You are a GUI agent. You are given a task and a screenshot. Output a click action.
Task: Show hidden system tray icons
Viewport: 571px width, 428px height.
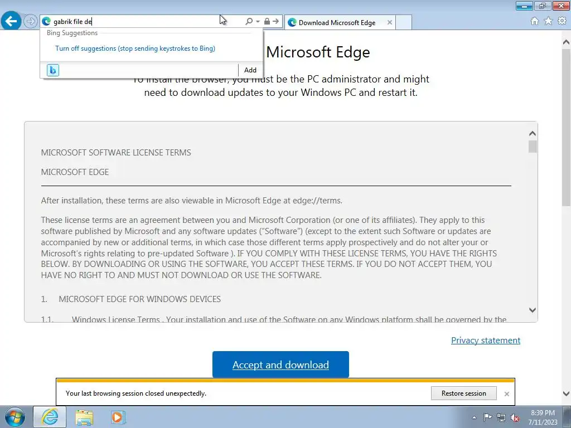click(x=474, y=417)
